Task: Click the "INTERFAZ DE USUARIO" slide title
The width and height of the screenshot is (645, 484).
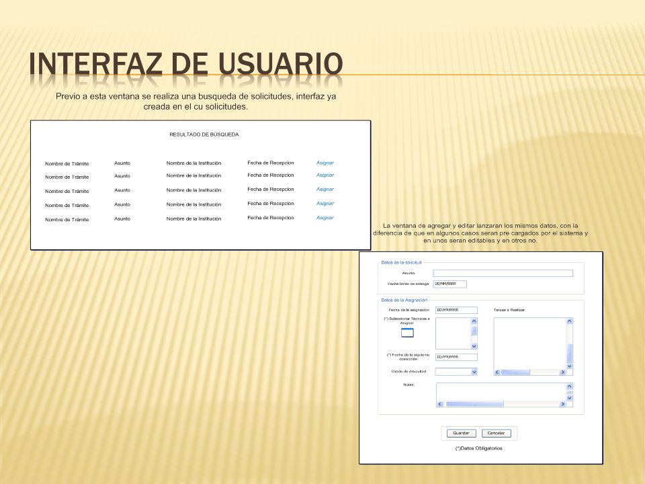Action: [186, 65]
